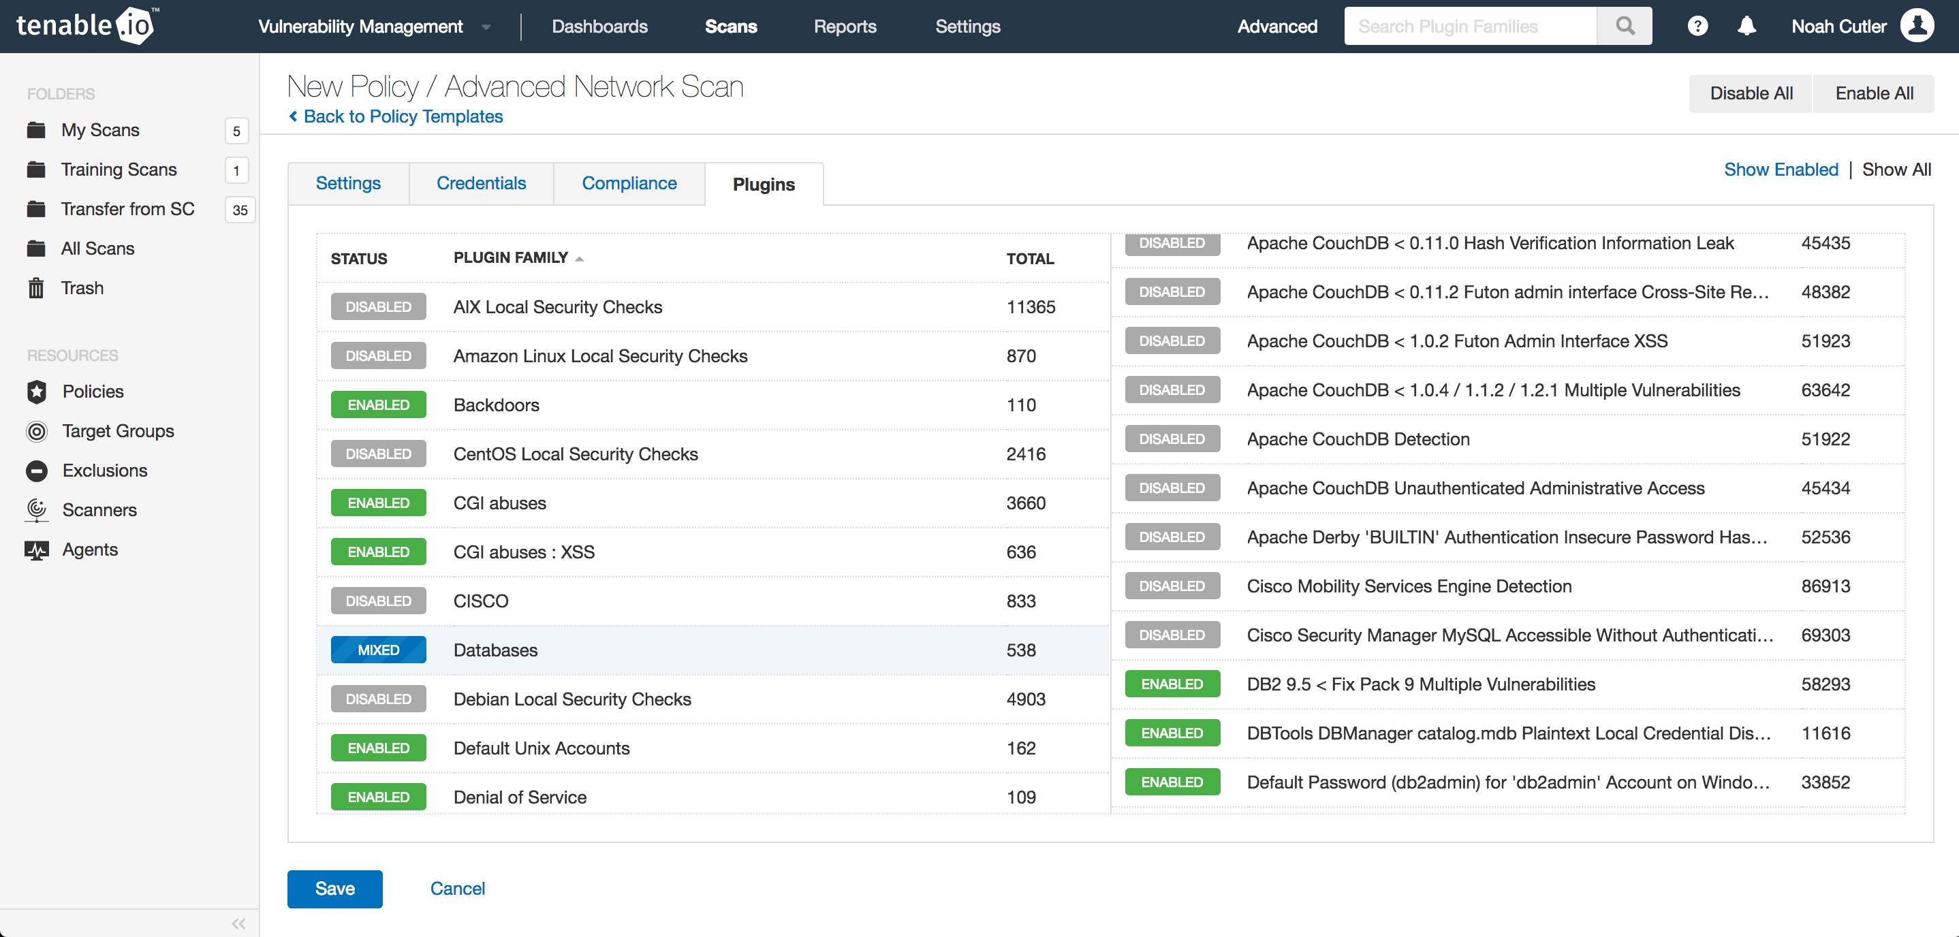Disable the DB2 9.5 Fix Pack 9 plugin
Viewport: 1959px width, 937px height.
coord(1172,684)
